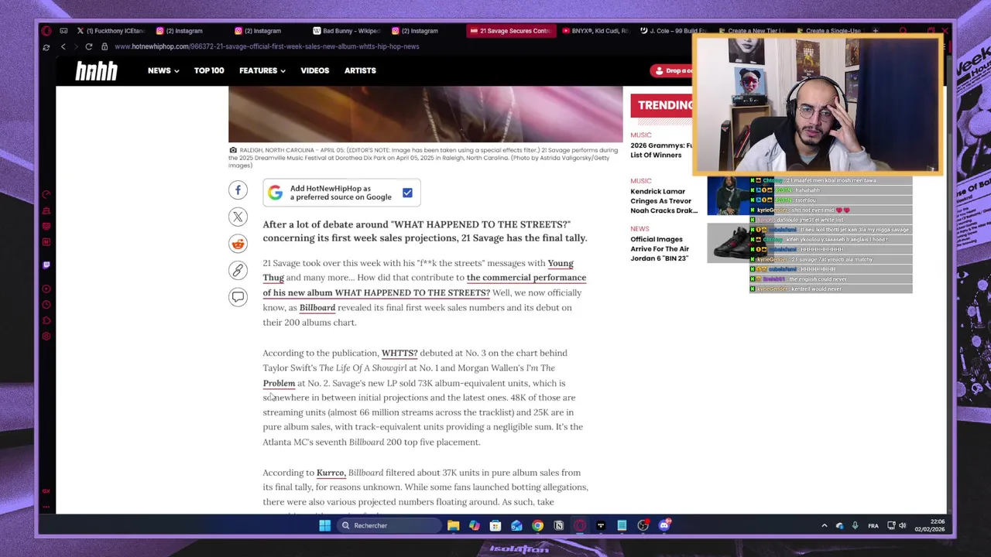Open 2026 Grammys winners headline

pos(661,150)
